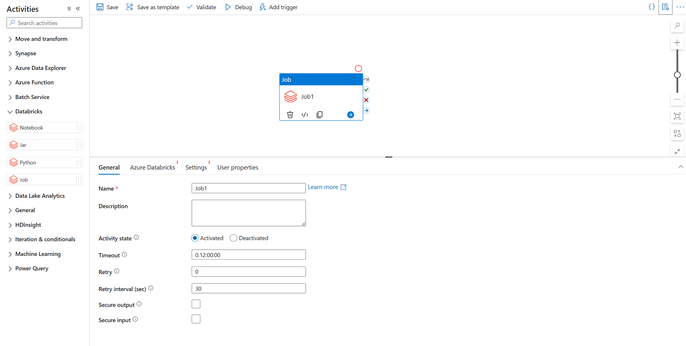Select the Jar activity

(45, 145)
